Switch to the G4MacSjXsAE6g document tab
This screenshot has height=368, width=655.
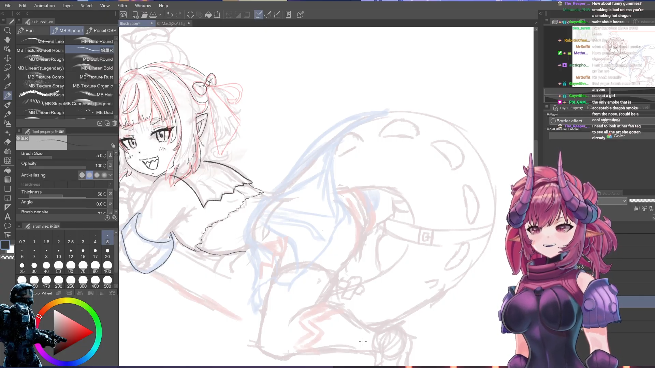point(171,24)
